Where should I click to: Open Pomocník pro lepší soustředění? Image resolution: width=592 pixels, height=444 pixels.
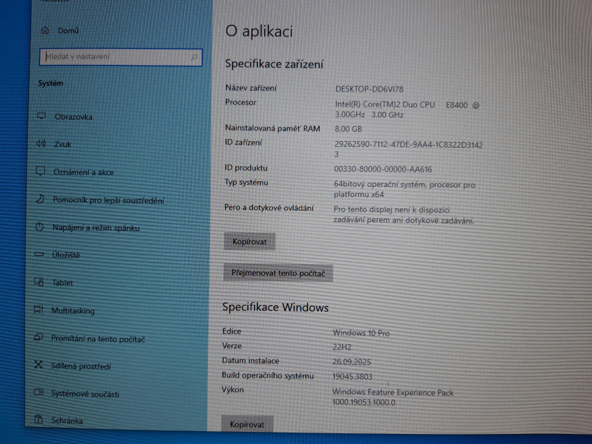(109, 201)
